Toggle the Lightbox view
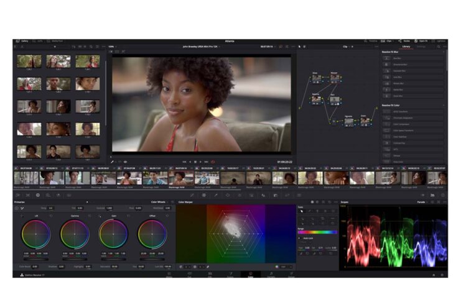461x302 pixels. [x=439, y=41]
